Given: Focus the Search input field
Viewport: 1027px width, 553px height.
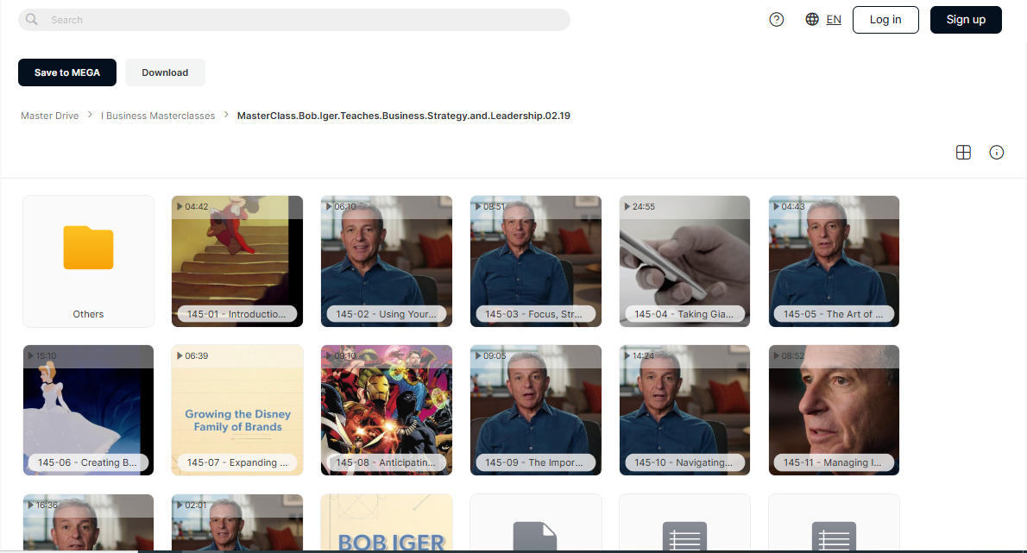Looking at the screenshot, I should [294, 20].
